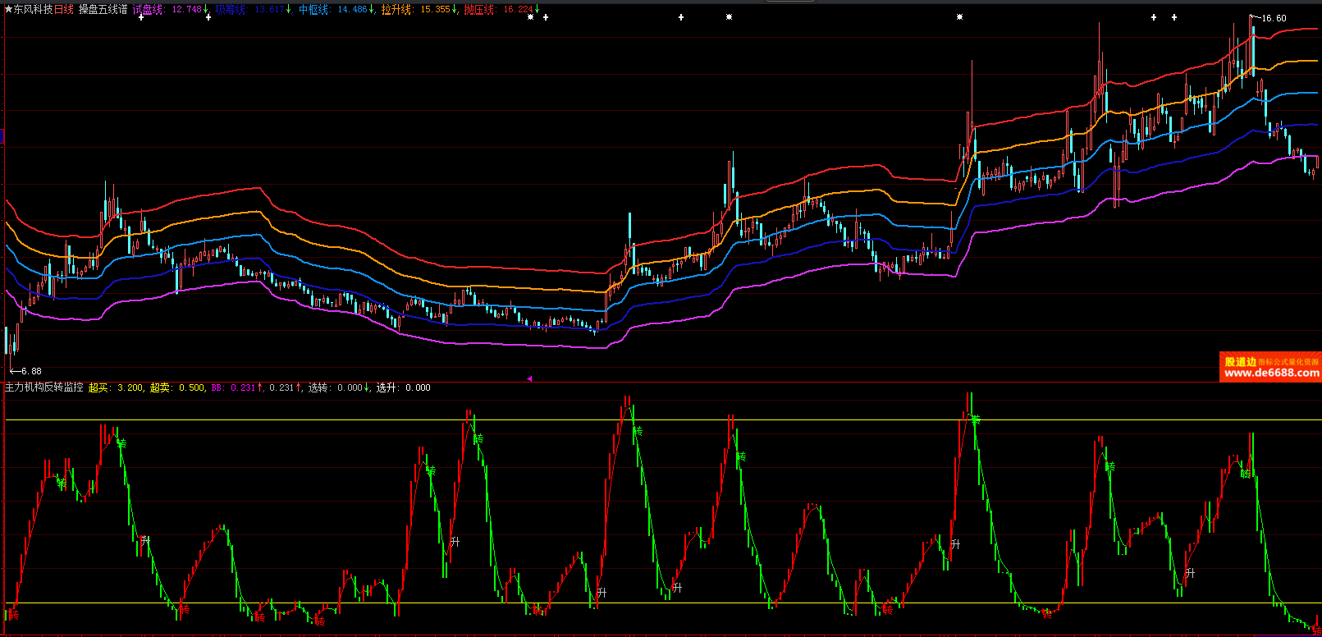Select the 日线 period label
Viewport: 1322px width, 637px height.
(64, 9)
